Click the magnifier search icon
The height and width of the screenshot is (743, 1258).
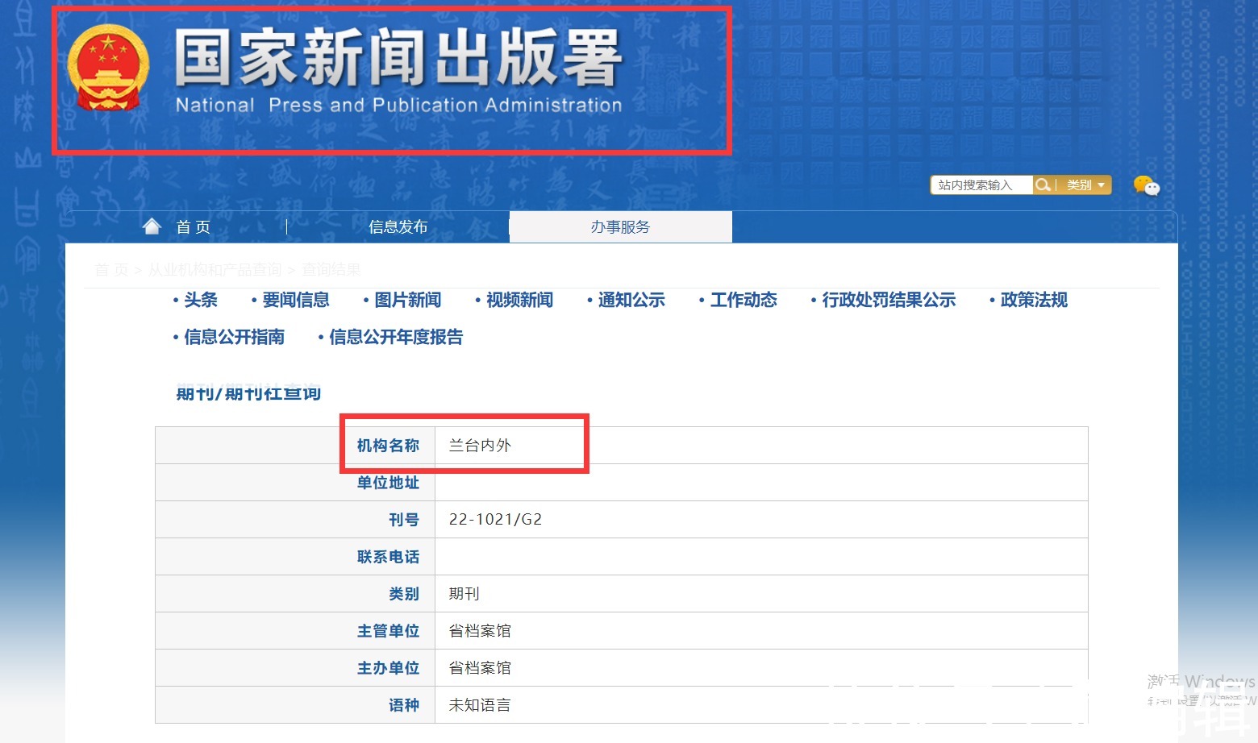pyautogui.click(x=1043, y=185)
